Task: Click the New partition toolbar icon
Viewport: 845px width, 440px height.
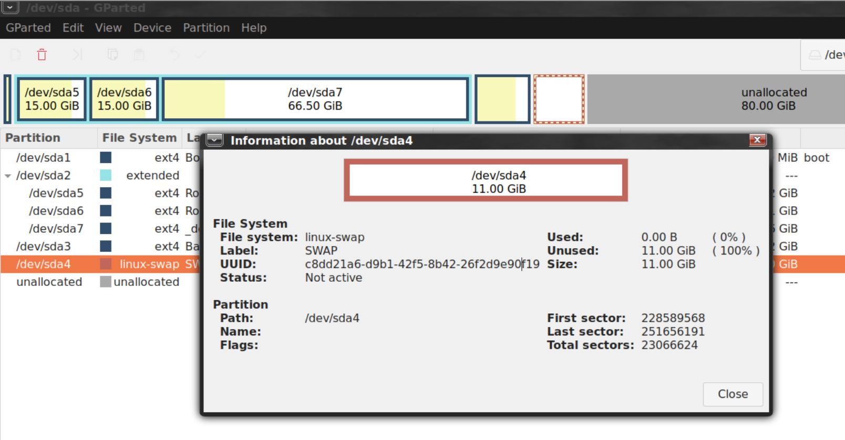Action: (x=16, y=55)
